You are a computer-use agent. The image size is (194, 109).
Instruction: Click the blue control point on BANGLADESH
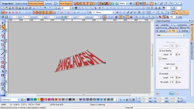tap(105, 63)
